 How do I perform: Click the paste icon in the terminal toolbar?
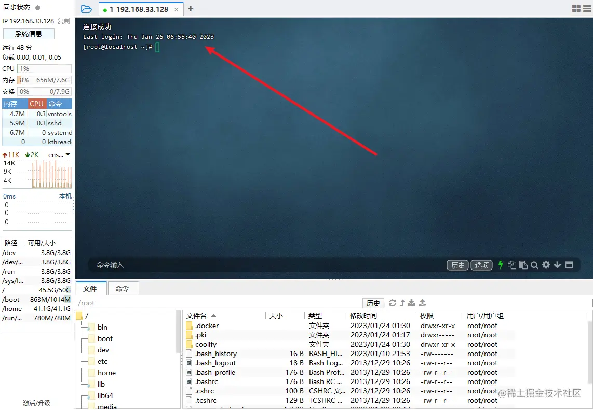coord(523,265)
